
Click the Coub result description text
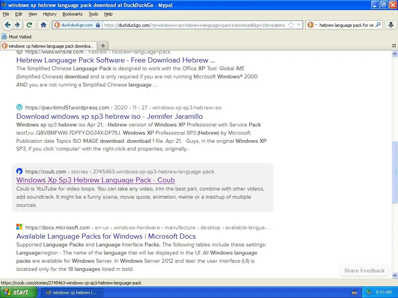click(x=140, y=197)
